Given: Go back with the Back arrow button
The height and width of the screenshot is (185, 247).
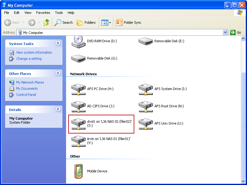Looking at the screenshot, I should click(x=12, y=23).
